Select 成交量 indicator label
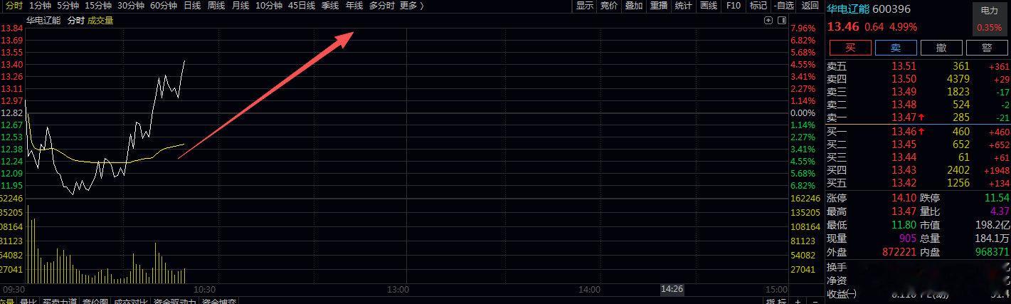 (100, 21)
